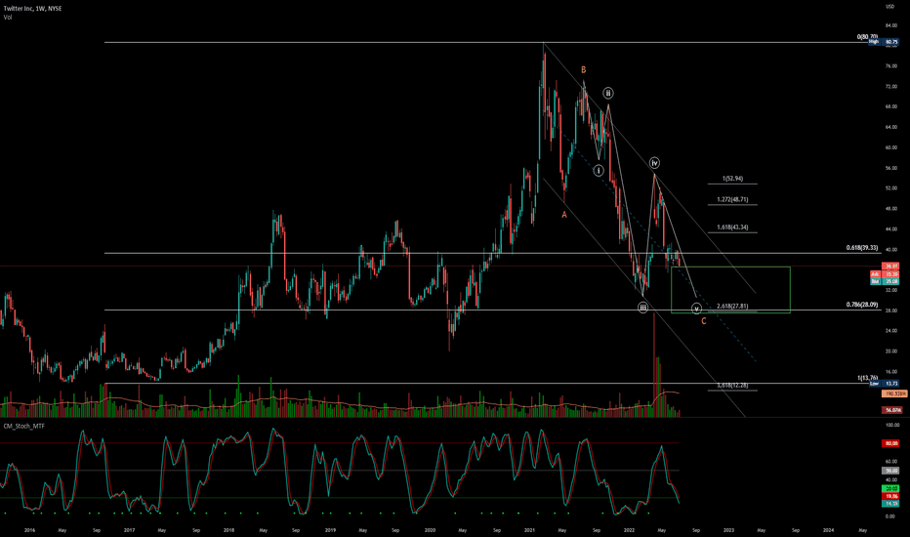Select the 'Vol' indicator label
The height and width of the screenshot is (537, 910).
pos(8,18)
